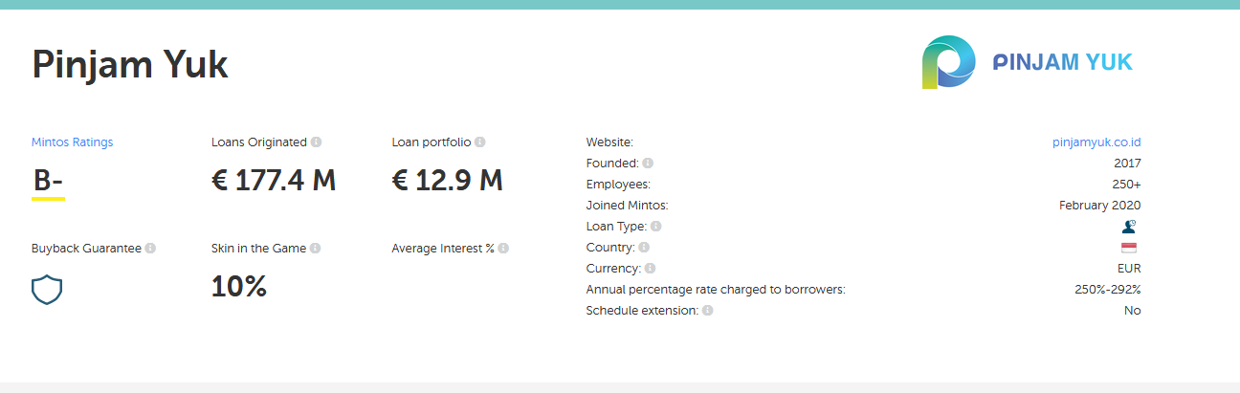Click the B- rating value
Image resolution: width=1240 pixels, height=393 pixels.
pyautogui.click(x=48, y=180)
